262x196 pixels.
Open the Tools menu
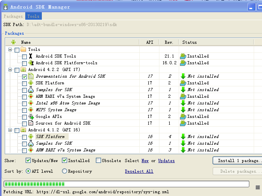click(x=34, y=16)
